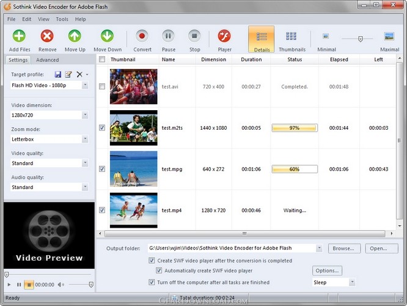Open the Zoom mode Letterbox dropdown
Viewport: 407px width, 306px height.
pyautogui.click(x=85, y=139)
